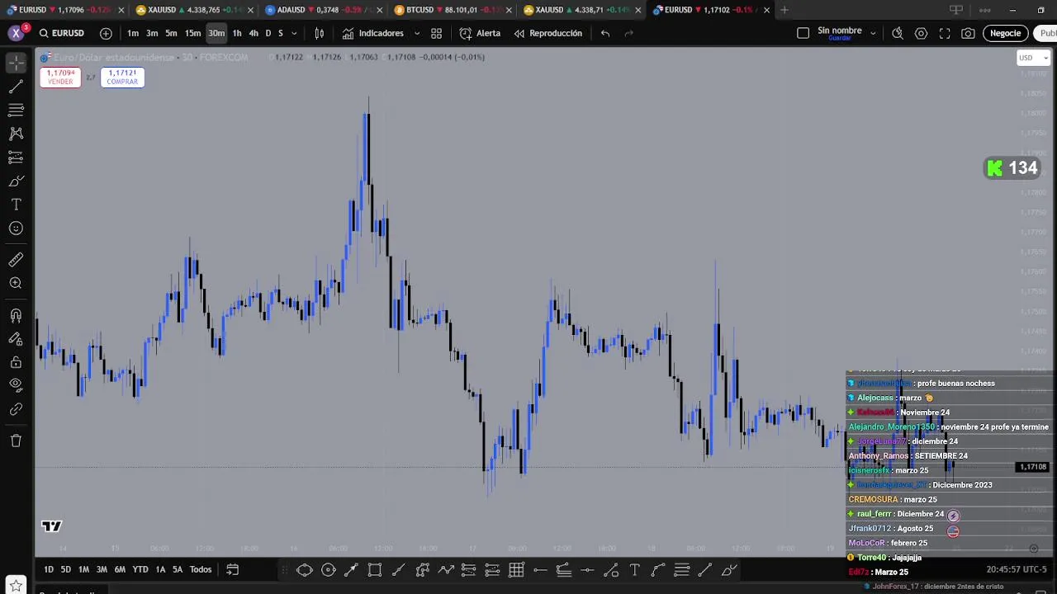The height and width of the screenshot is (594, 1057).
Task: Select the 3m timeframe
Action: pyautogui.click(x=152, y=33)
